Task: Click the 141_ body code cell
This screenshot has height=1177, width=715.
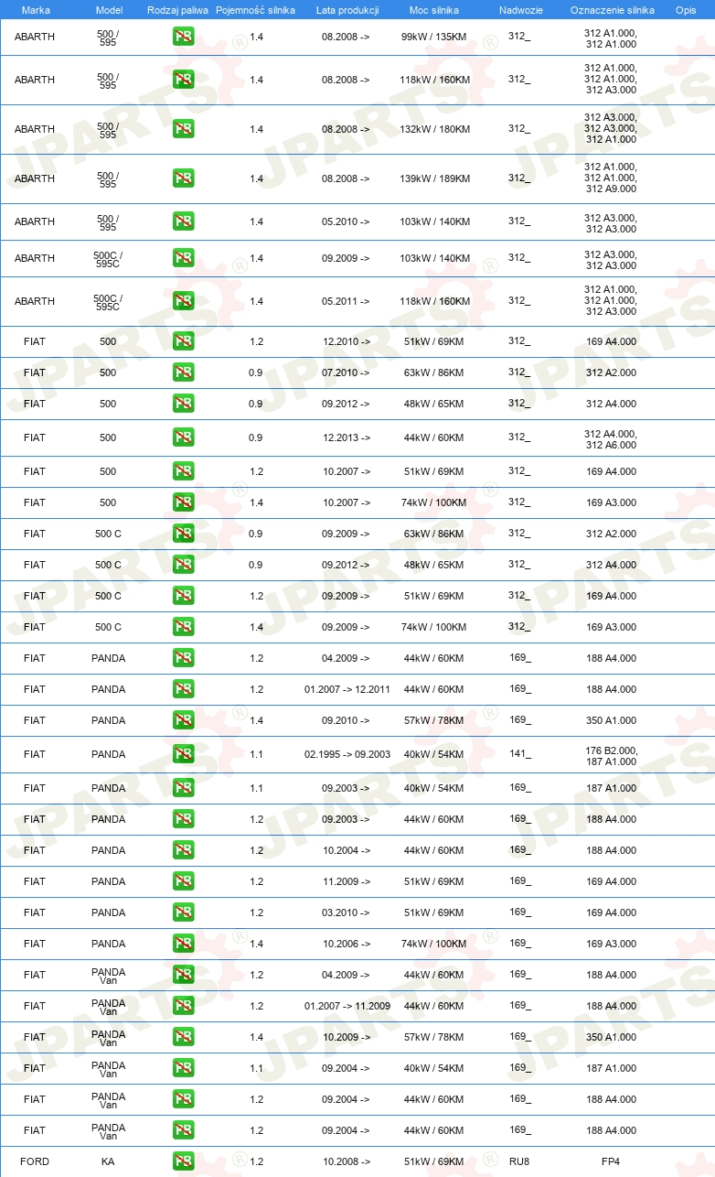Action: click(519, 754)
